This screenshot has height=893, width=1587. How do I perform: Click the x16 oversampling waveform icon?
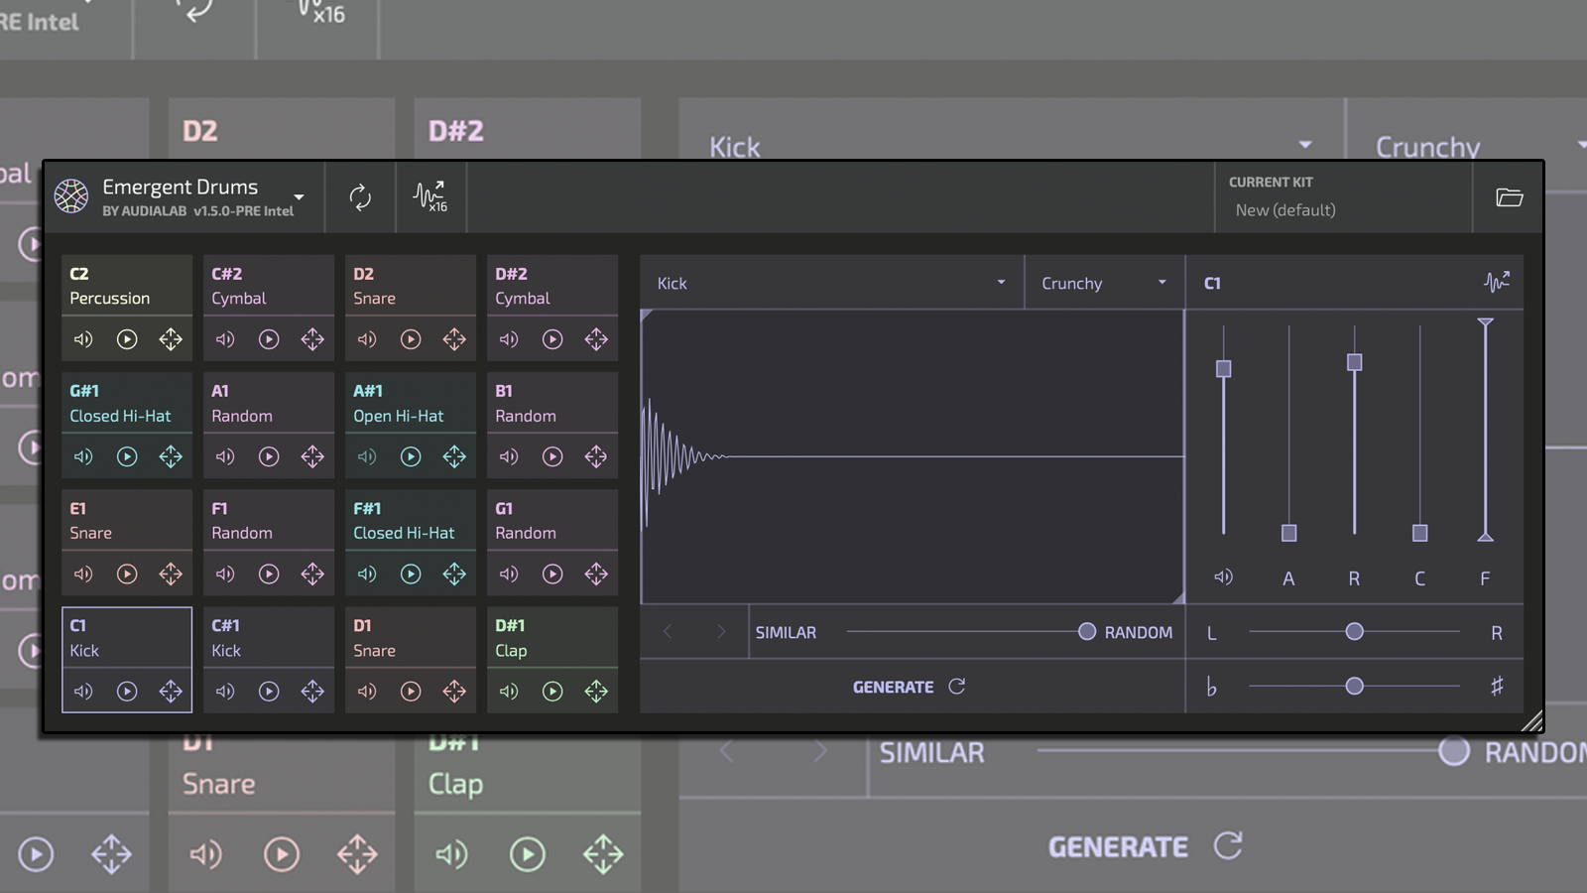click(x=431, y=196)
